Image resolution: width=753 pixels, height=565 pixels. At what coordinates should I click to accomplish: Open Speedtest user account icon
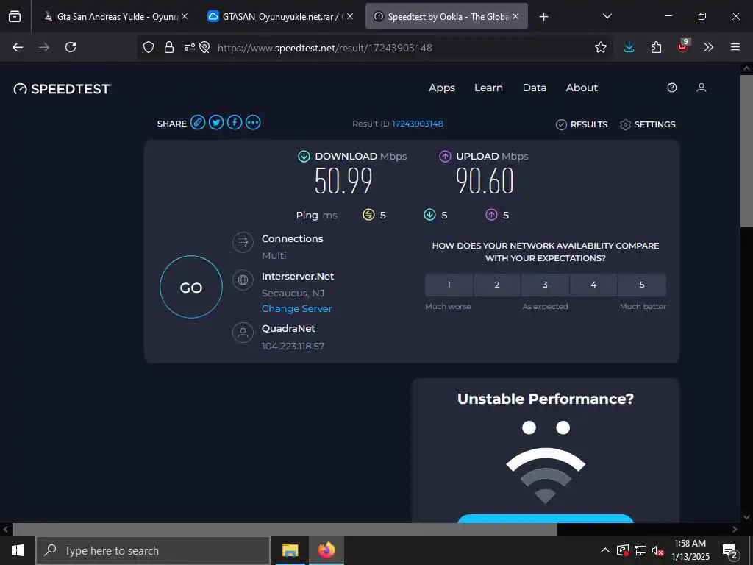pos(701,88)
